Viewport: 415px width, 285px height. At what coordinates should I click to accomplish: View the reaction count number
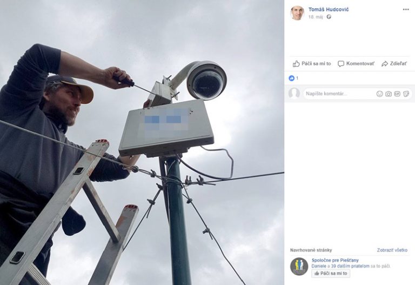[297, 78]
